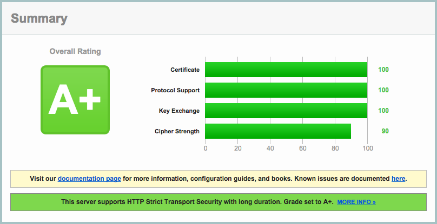Click the 'here' known issues link
Viewport: 437px width, 224px height.
pos(398,179)
